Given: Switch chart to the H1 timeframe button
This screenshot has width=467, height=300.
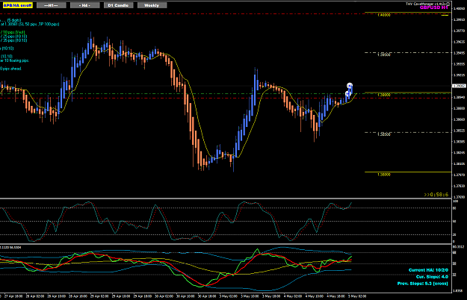Looking at the screenshot, I should pos(52,5).
